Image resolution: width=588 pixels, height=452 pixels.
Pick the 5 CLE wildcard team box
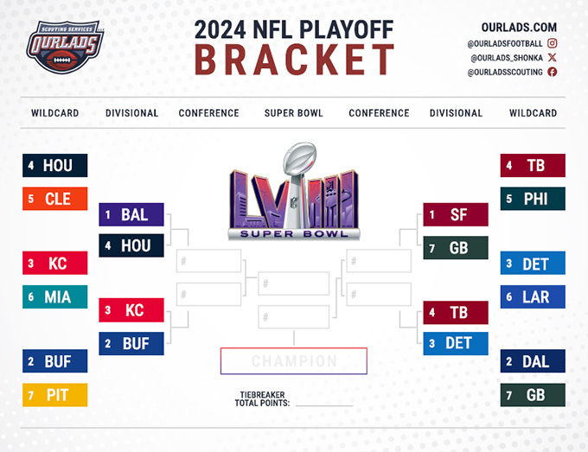pyautogui.click(x=55, y=199)
